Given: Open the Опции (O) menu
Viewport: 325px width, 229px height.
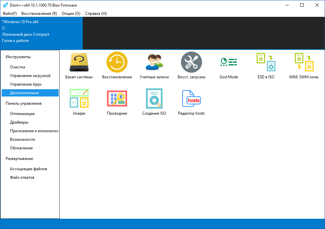Looking at the screenshot, I should (71, 14).
